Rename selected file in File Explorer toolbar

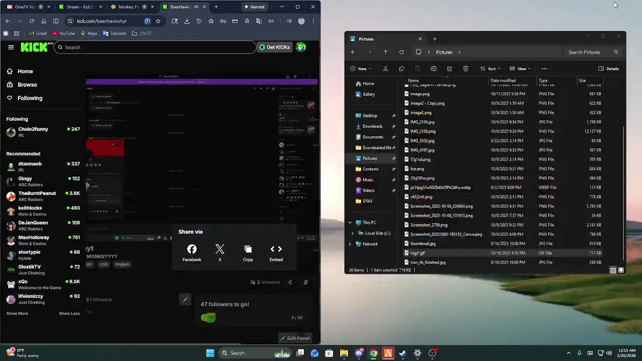(433, 69)
